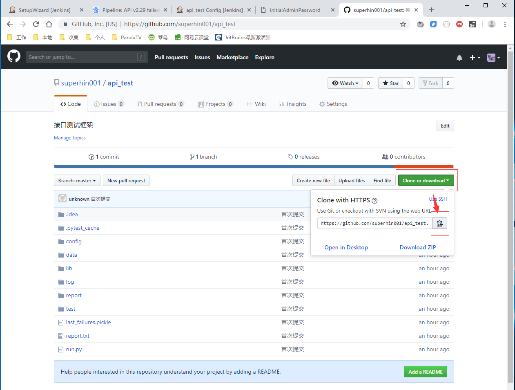Open the Watch dropdown
Viewport: 515px width, 390px height.
pyautogui.click(x=345, y=83)
